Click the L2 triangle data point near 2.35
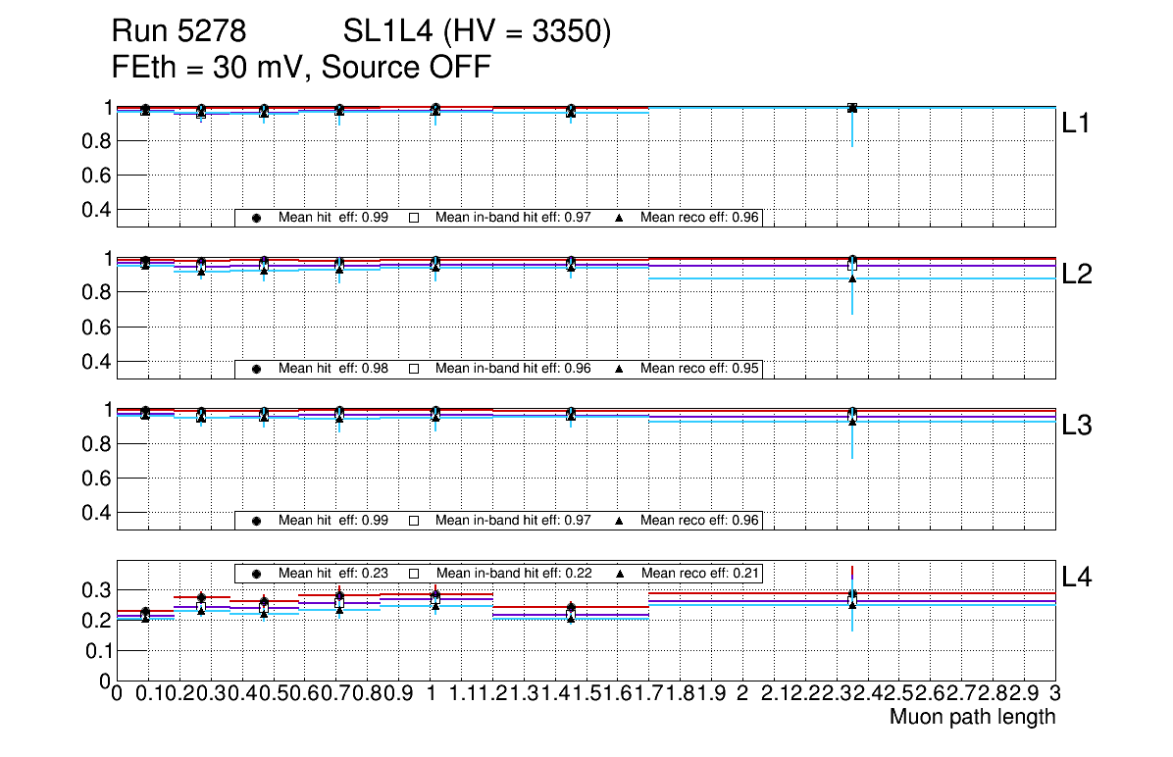Viewport: 1173px width, 757px height. click(x=852, y=278)
